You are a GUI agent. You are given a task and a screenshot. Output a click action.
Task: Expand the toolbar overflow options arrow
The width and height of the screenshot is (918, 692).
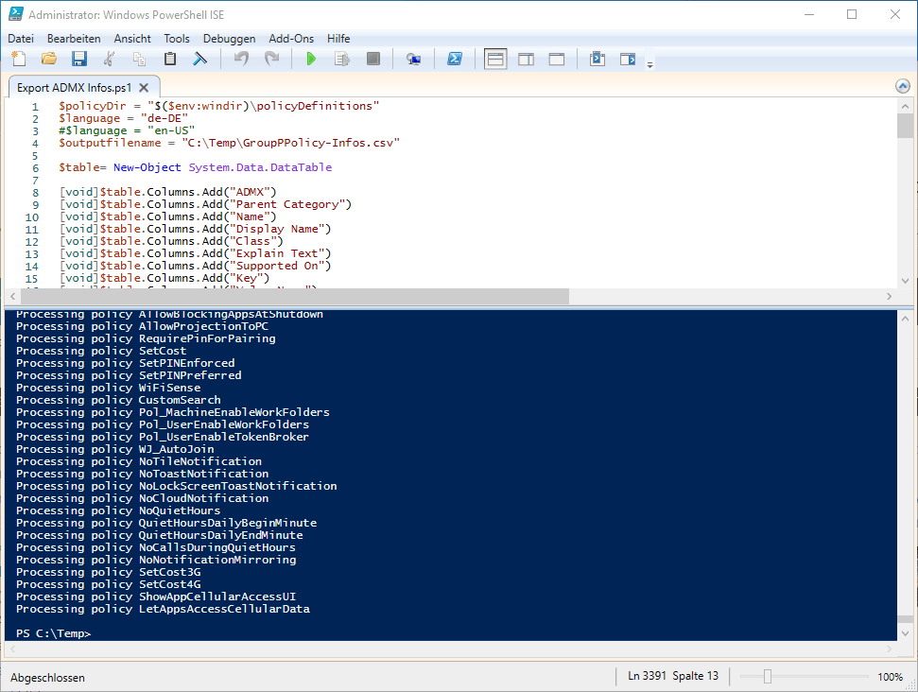pos(650,64)
